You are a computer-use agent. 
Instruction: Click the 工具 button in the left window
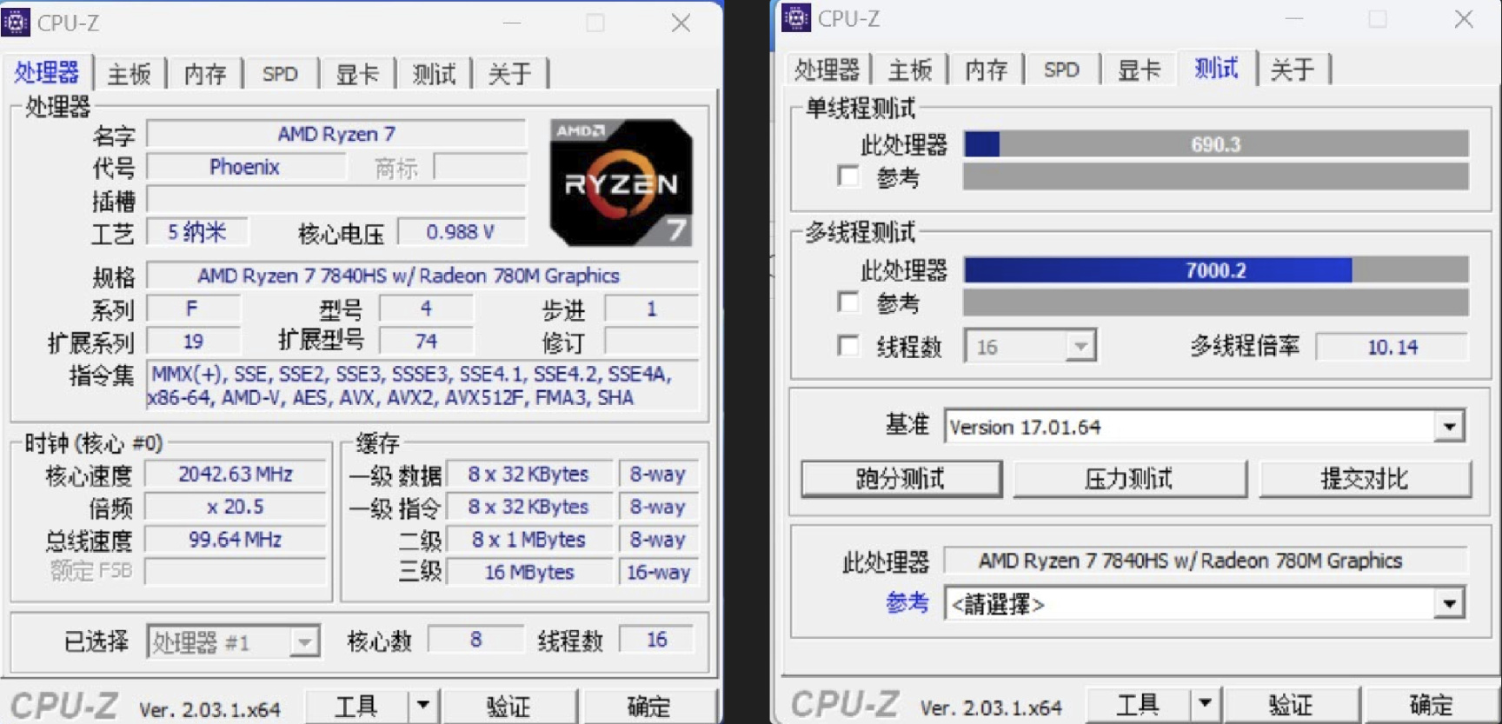tap(356, 705)
